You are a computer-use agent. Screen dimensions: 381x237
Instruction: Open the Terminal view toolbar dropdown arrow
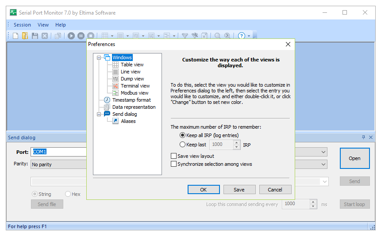[x=159, y=36]
